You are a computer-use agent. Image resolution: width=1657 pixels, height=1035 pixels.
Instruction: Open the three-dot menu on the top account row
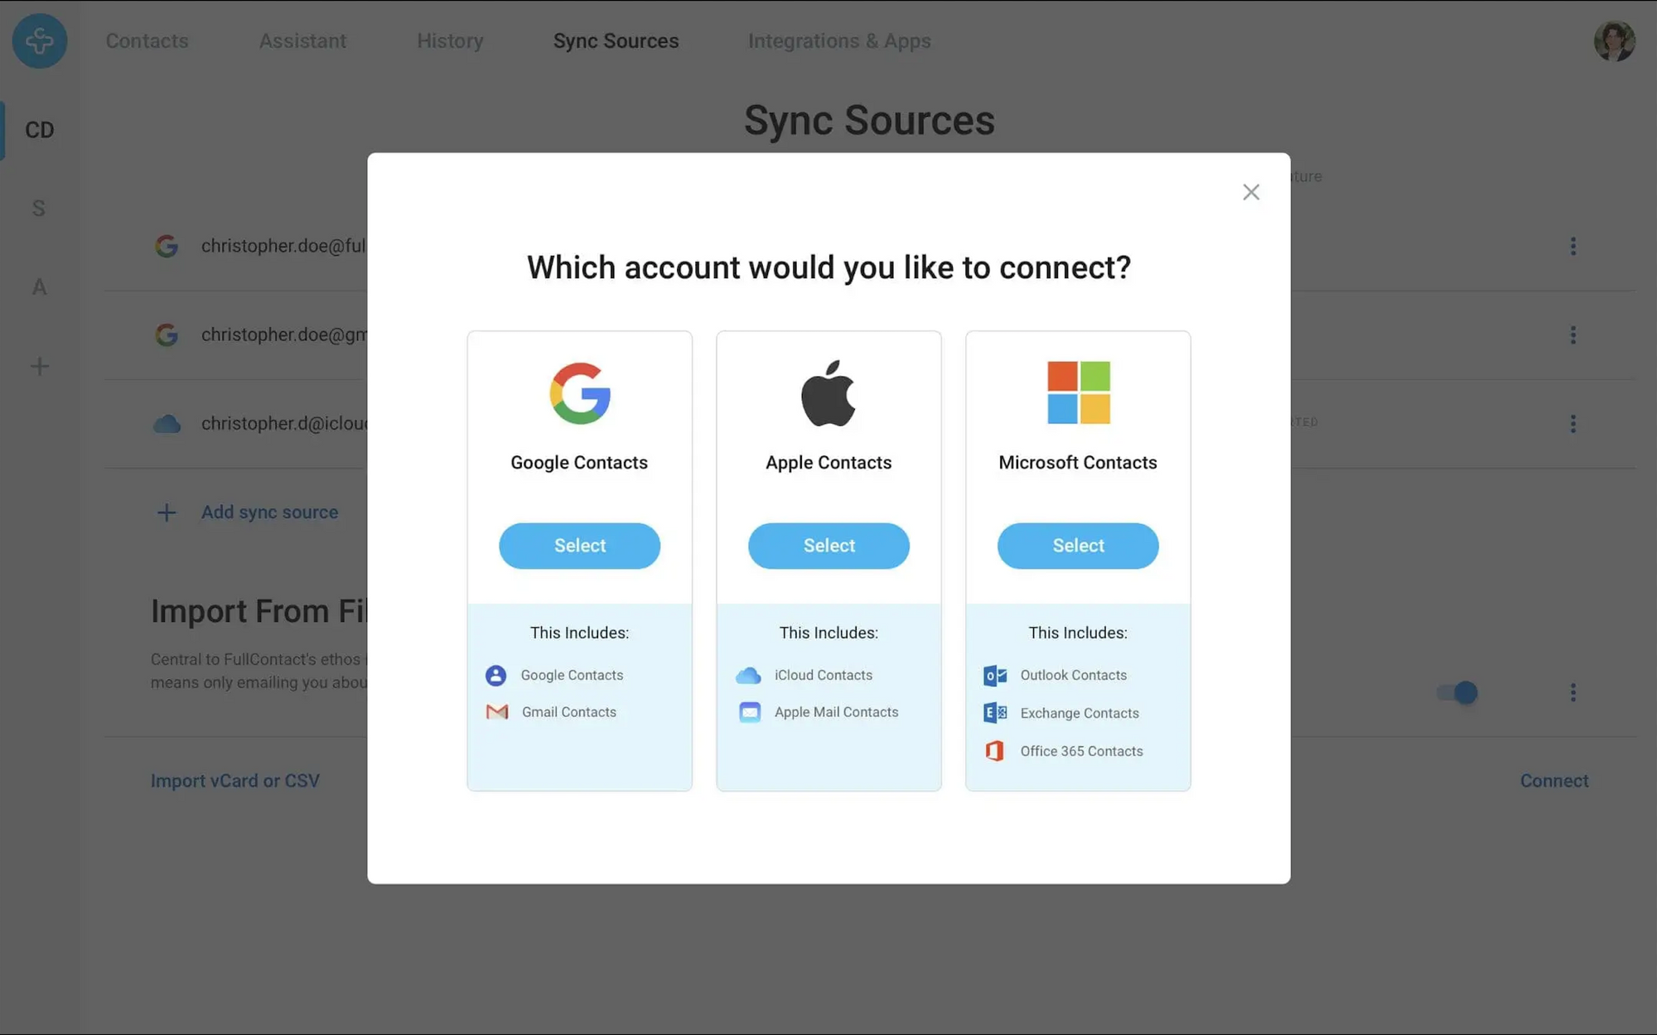click(x=1572, y=245)
